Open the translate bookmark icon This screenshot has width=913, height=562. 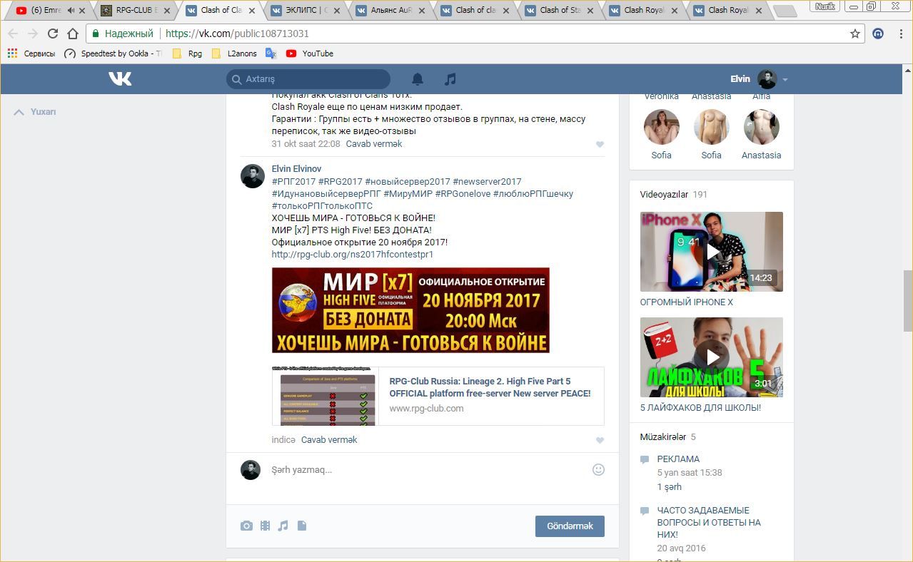271,53
